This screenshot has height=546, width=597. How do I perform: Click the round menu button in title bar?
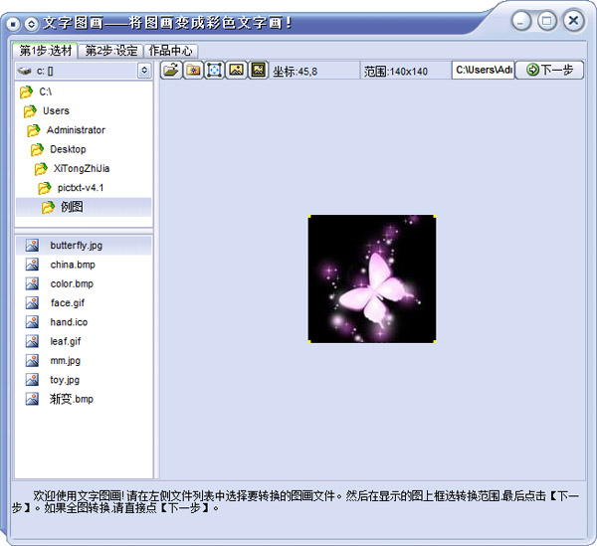(13, 24)
